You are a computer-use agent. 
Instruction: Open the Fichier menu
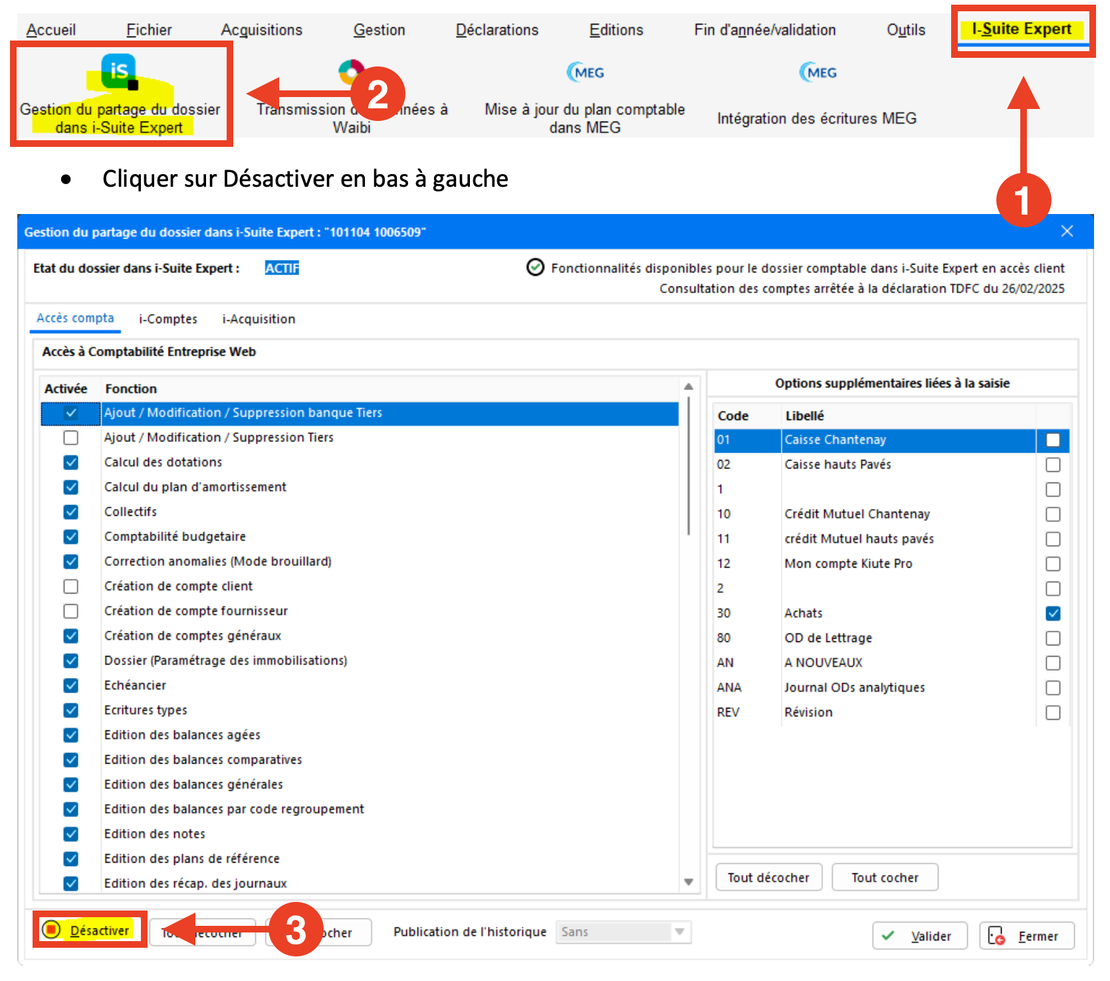[x=149, y=30]
